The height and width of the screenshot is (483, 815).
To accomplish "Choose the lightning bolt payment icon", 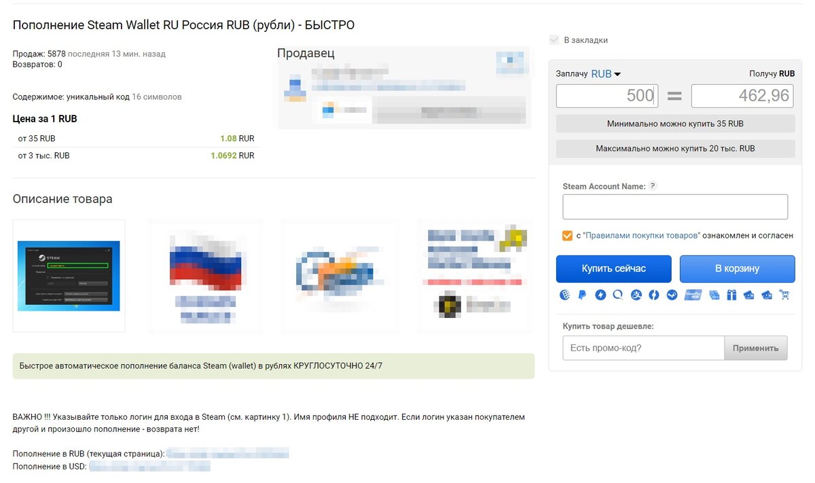I will (x=600, y=295).
